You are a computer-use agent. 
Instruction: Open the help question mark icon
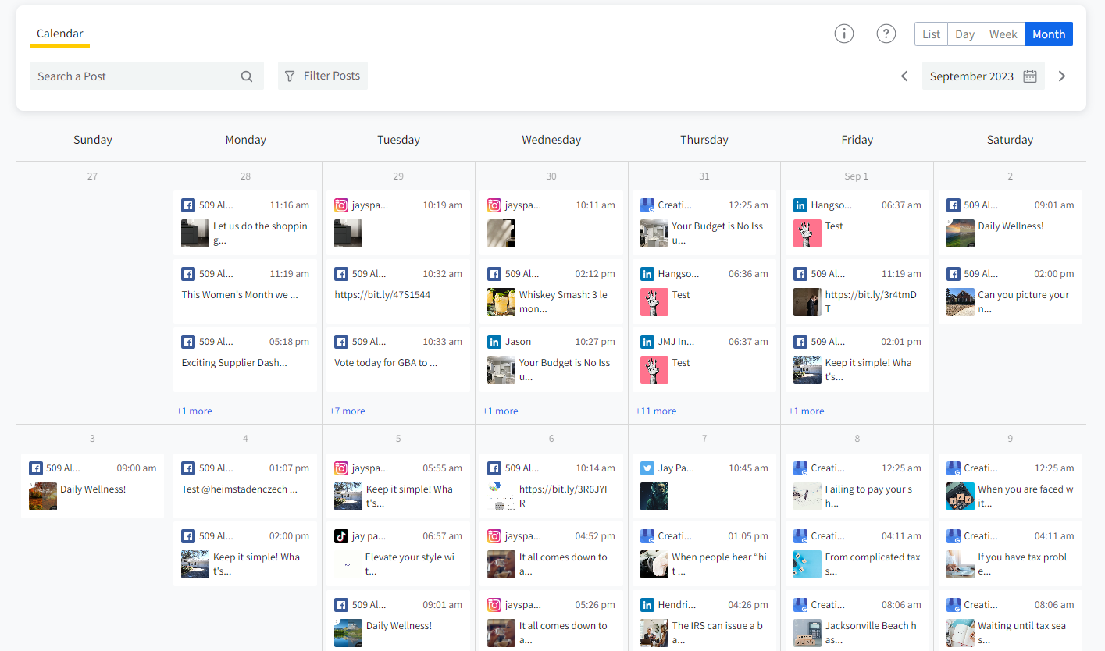(x=886, y=34)
